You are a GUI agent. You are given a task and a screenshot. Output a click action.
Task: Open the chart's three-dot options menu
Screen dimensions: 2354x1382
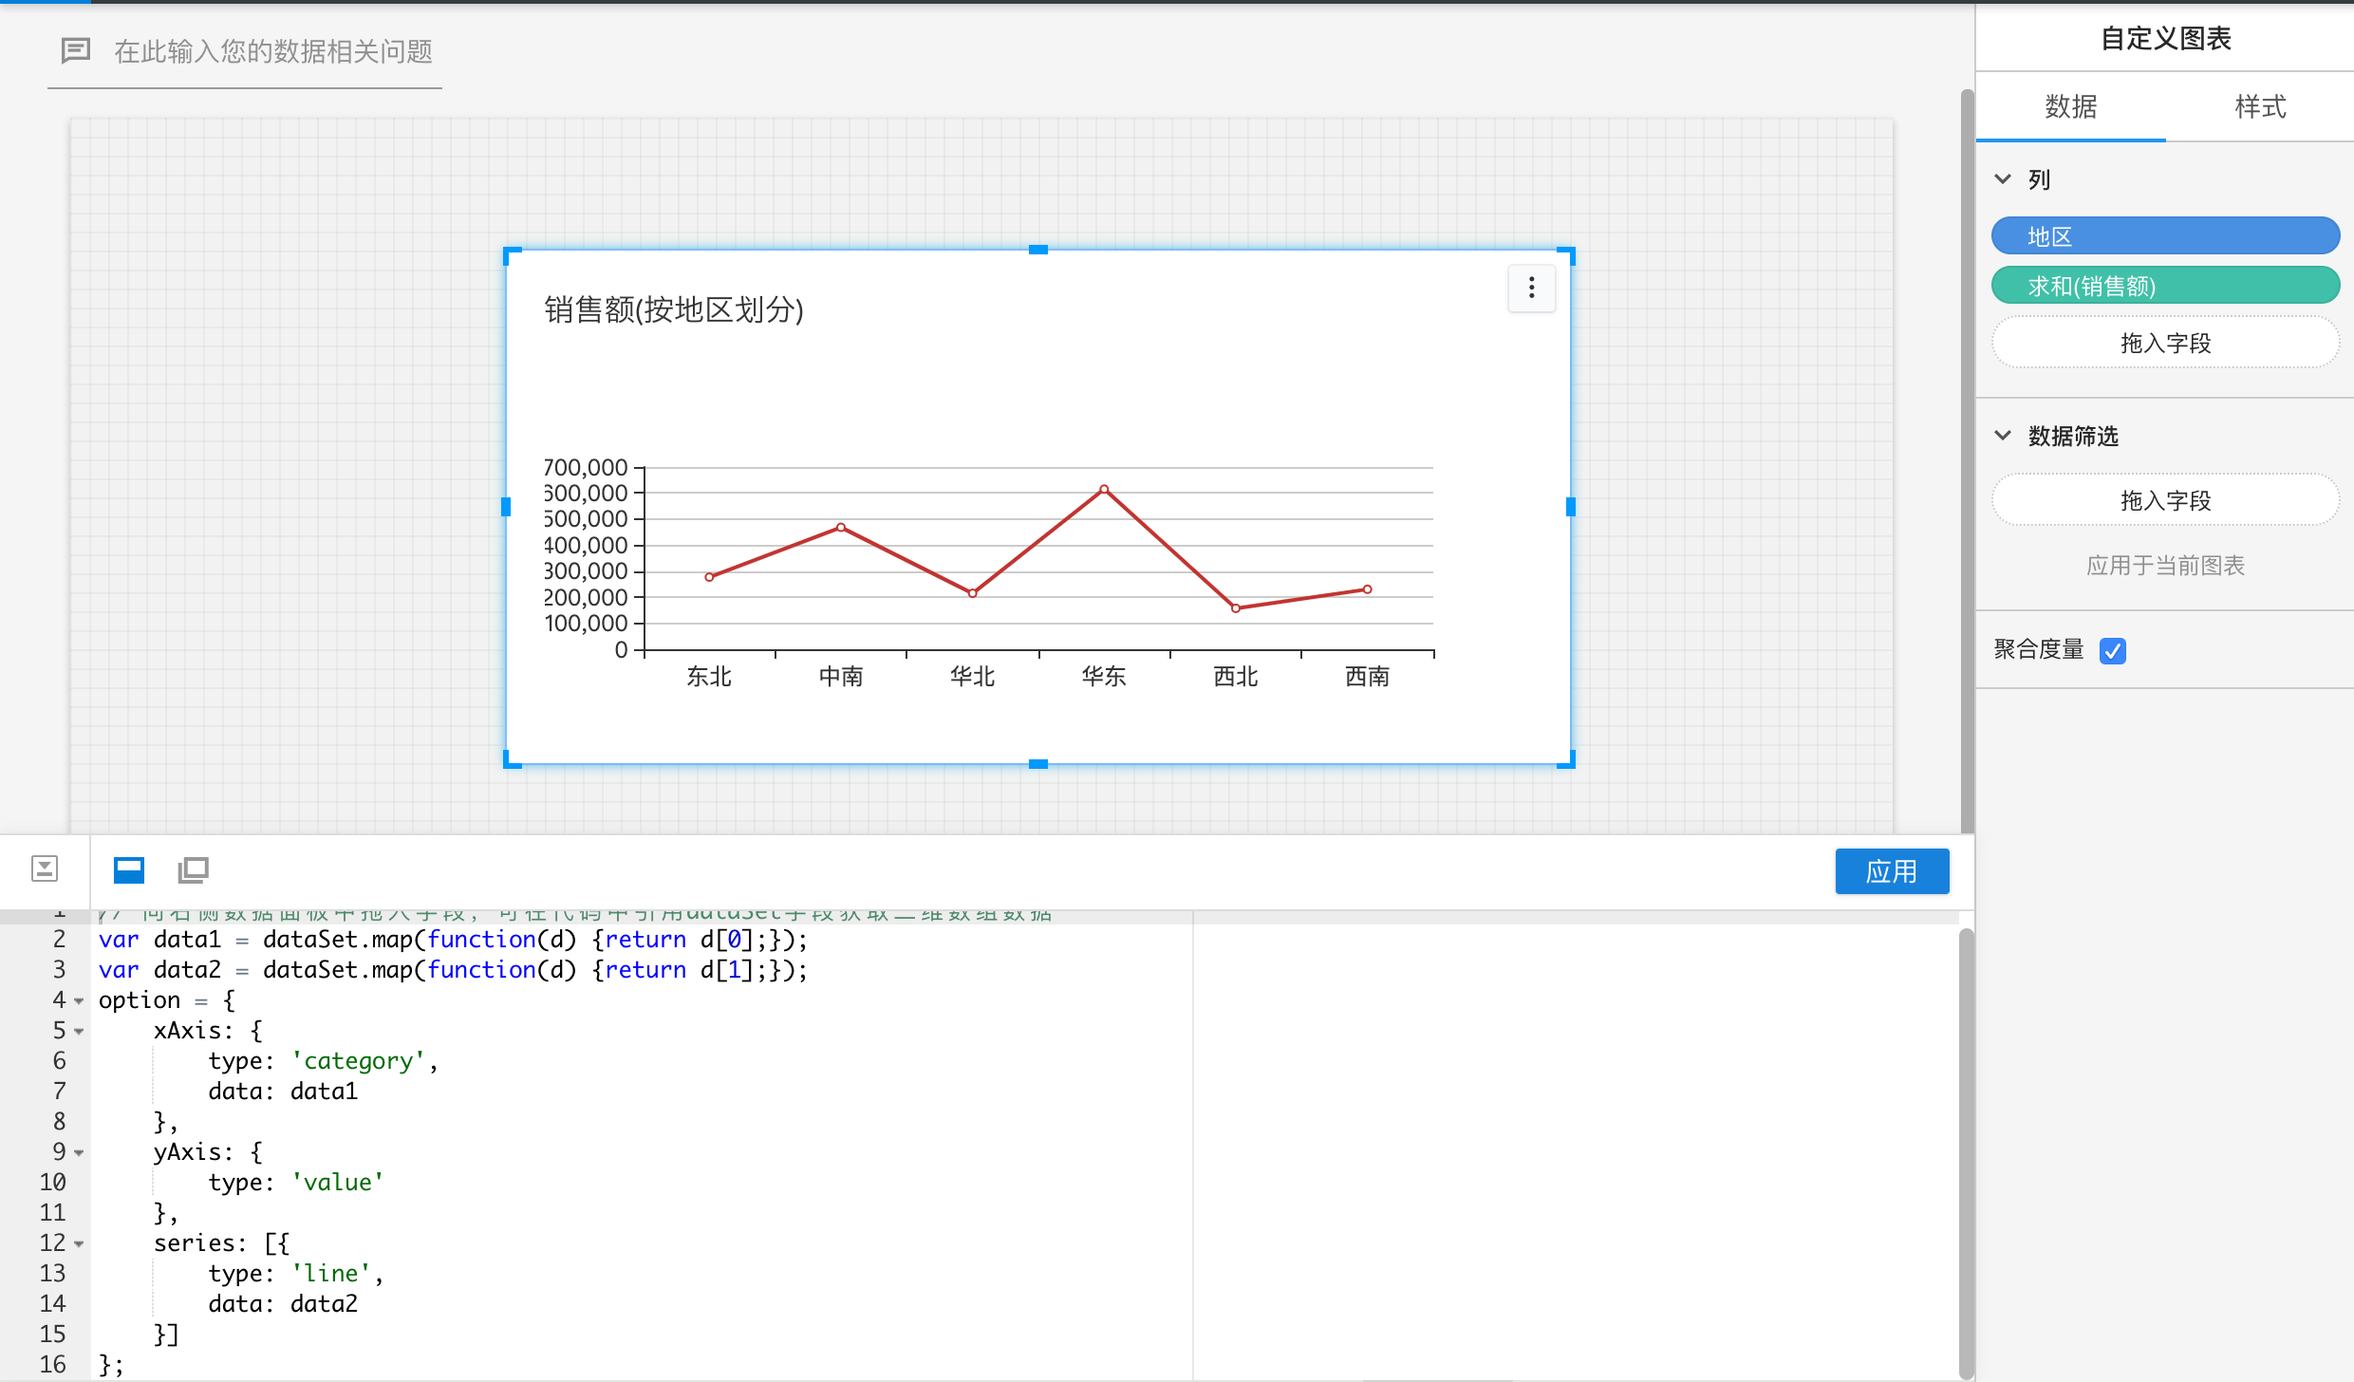1531,288
